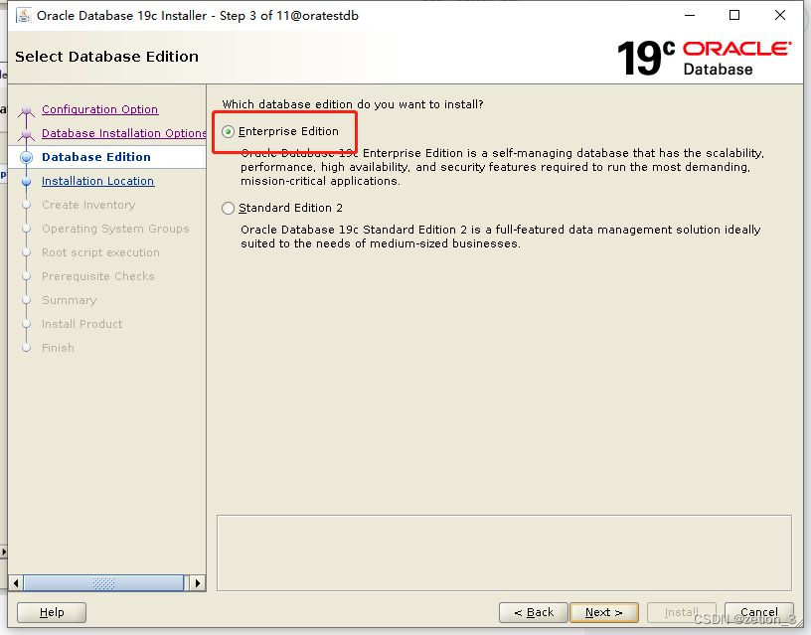
Task: Click sidebar scrollbar right arrow
Action: [x=197, y=583]
